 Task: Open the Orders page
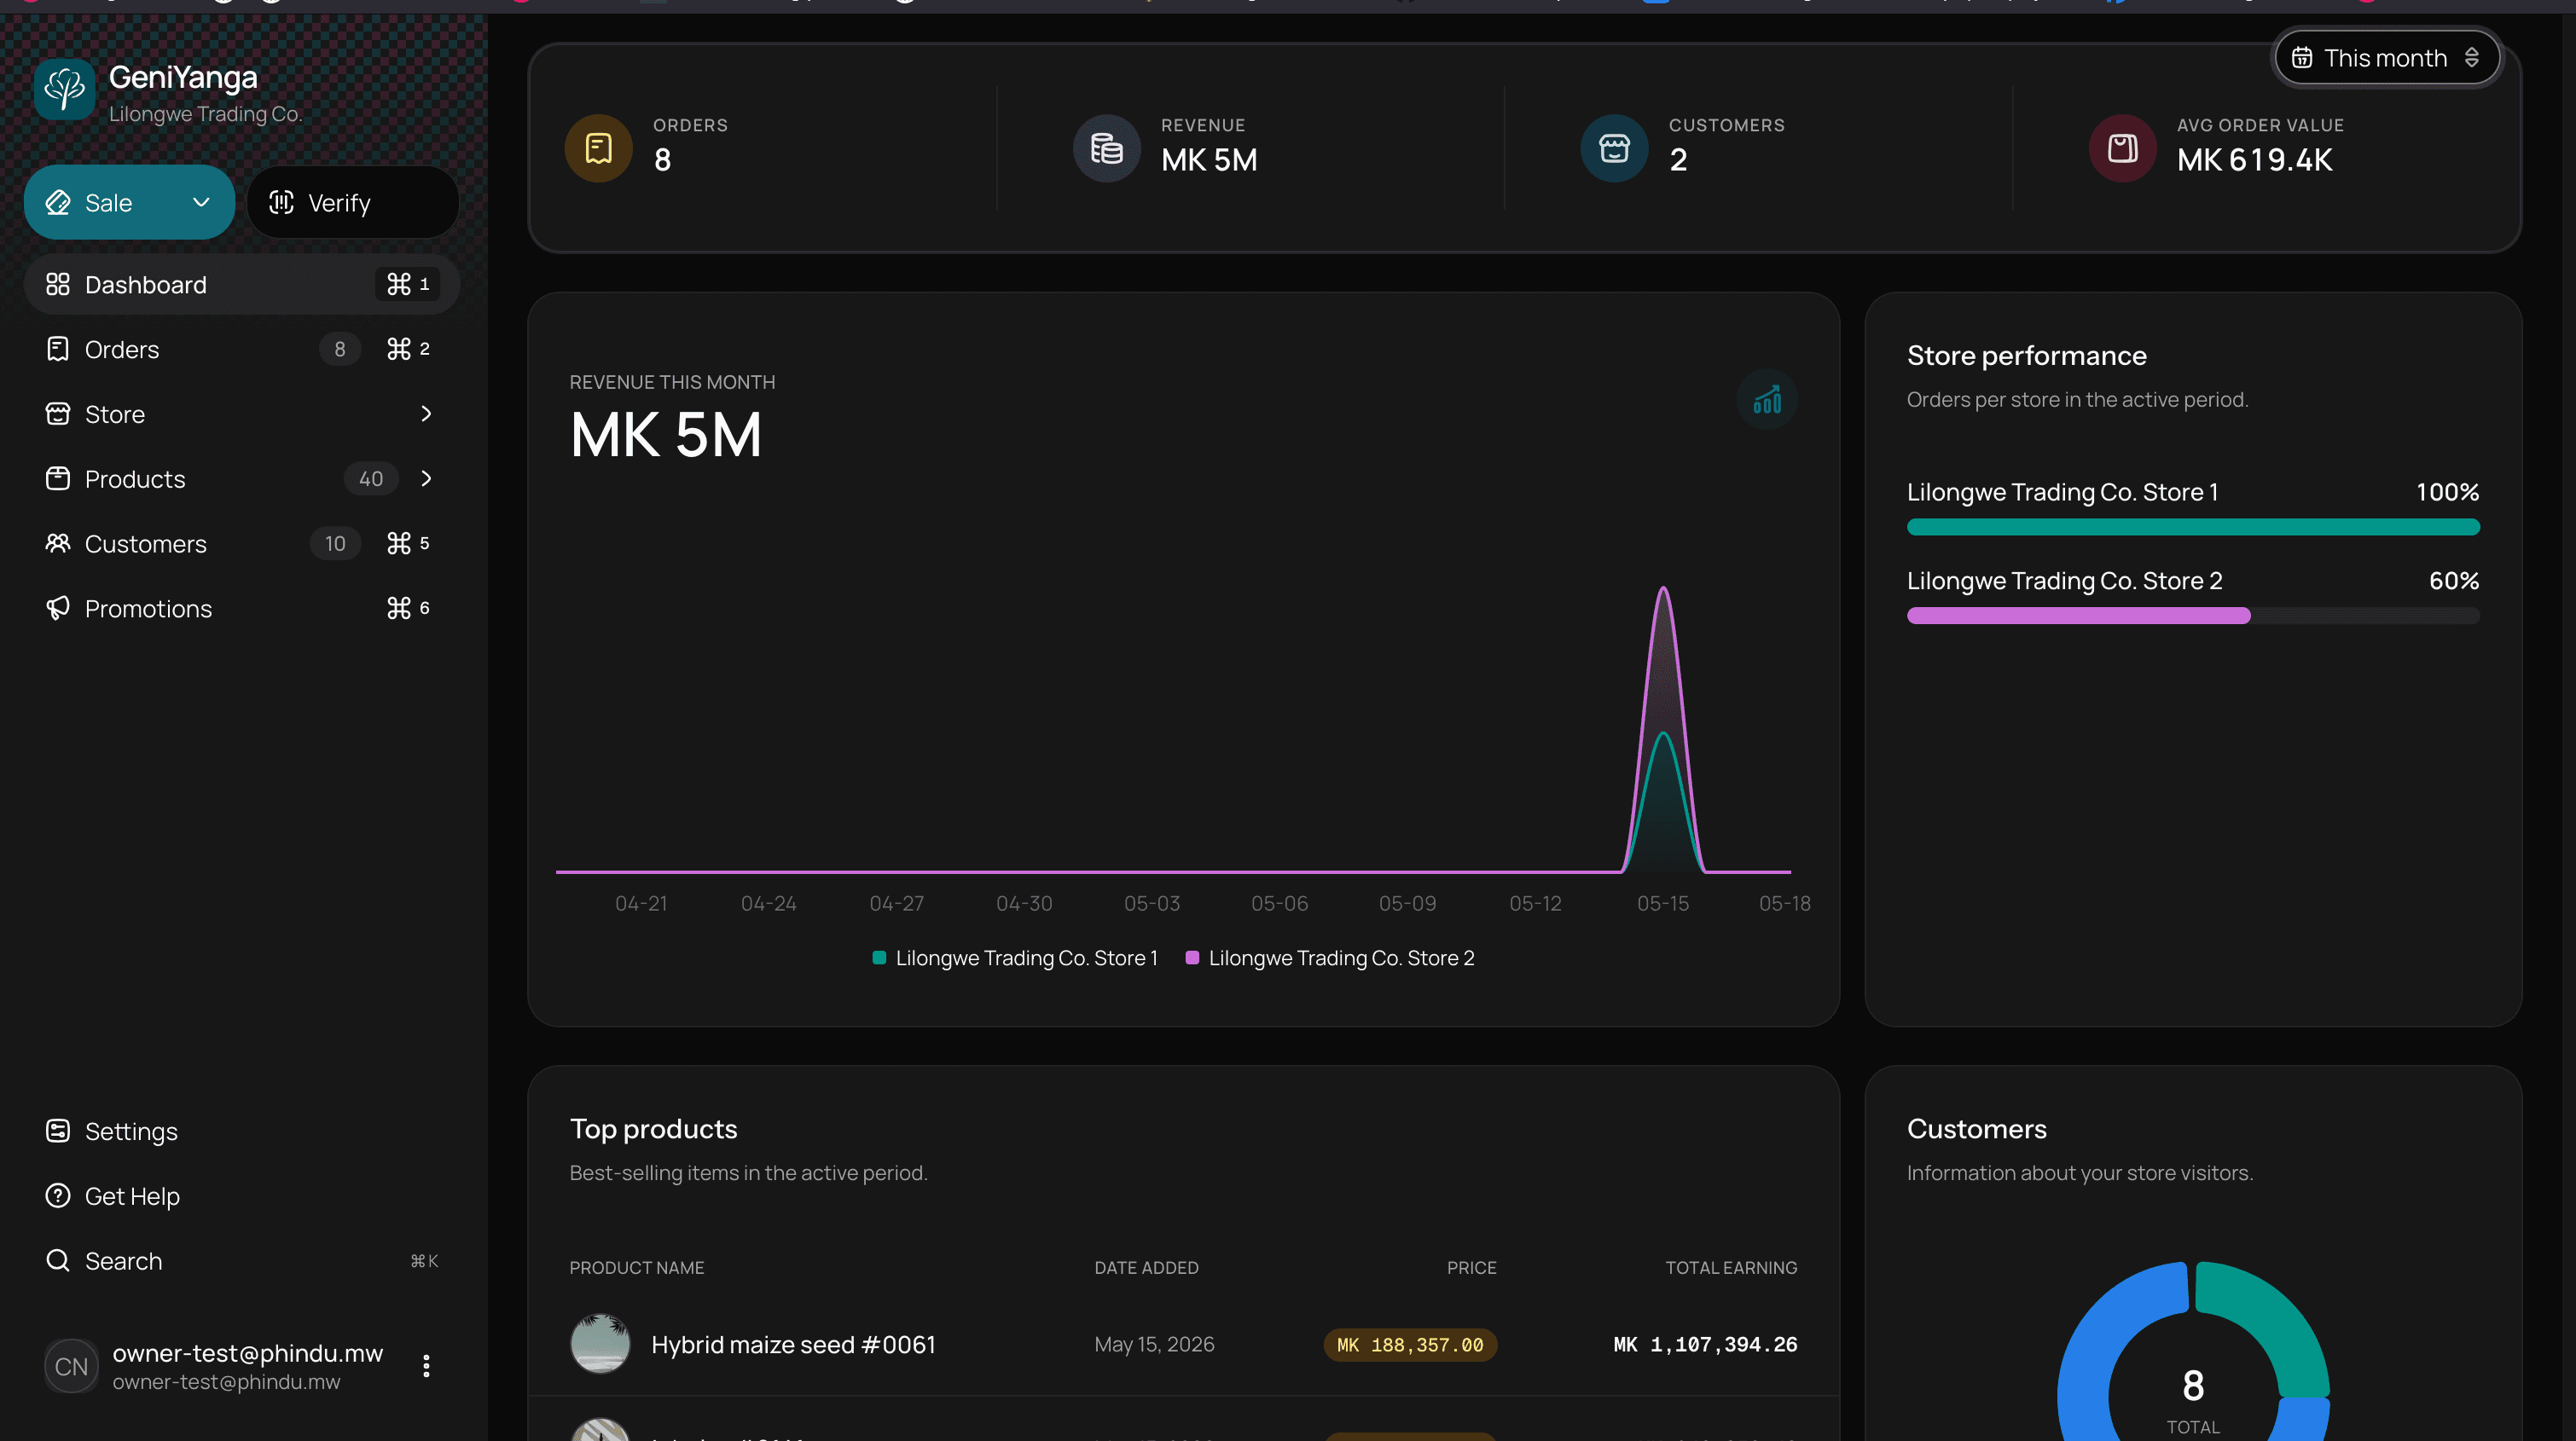pos(241,350)
